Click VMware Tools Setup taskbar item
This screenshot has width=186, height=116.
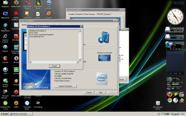(21, 114)
